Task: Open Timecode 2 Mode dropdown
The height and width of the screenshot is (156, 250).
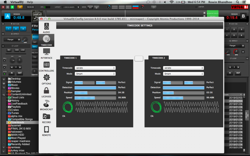Action: pyautogui.click(x=183, y=74)
